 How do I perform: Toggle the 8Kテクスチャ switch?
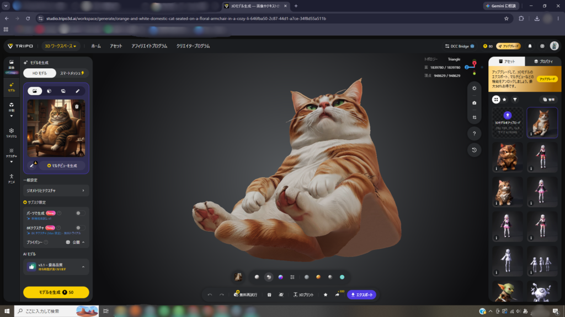pyautogui.click(x=80, y=227)
